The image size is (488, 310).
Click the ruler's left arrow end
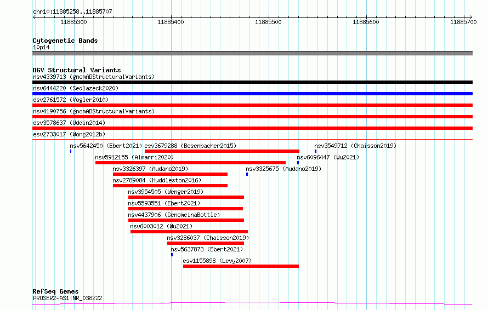point(34,18)
